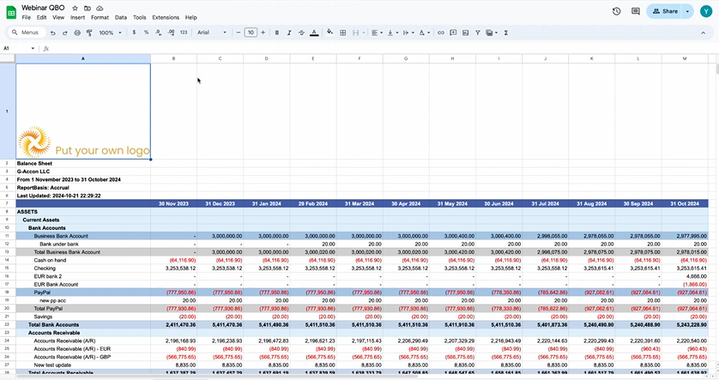Open the Extensions menu
719x380 pixels.
click(x=166, y=17)
